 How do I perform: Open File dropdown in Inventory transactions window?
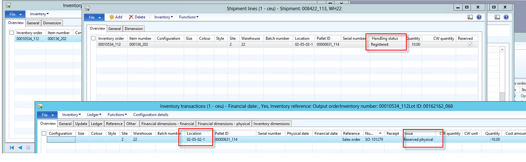tap(47, 115)
